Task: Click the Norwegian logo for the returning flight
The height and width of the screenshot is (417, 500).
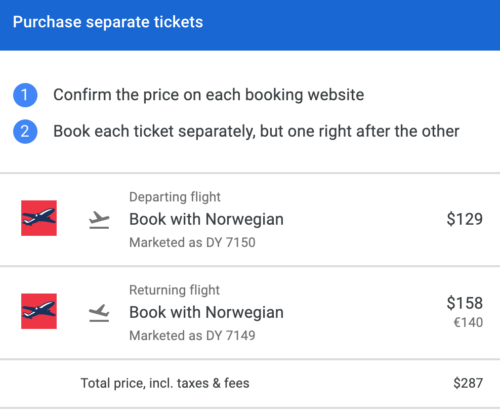Action: [x=39, y=311]
